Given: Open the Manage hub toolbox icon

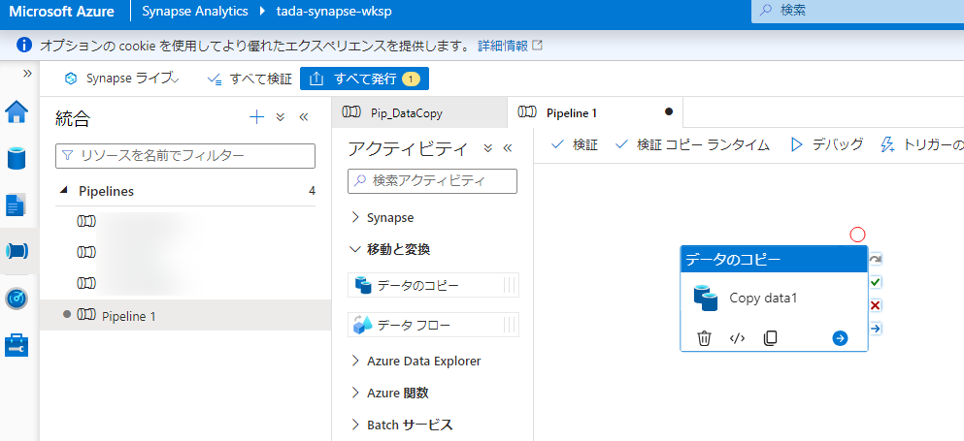Looking at the screenshot, I should [x=16, y=345].
